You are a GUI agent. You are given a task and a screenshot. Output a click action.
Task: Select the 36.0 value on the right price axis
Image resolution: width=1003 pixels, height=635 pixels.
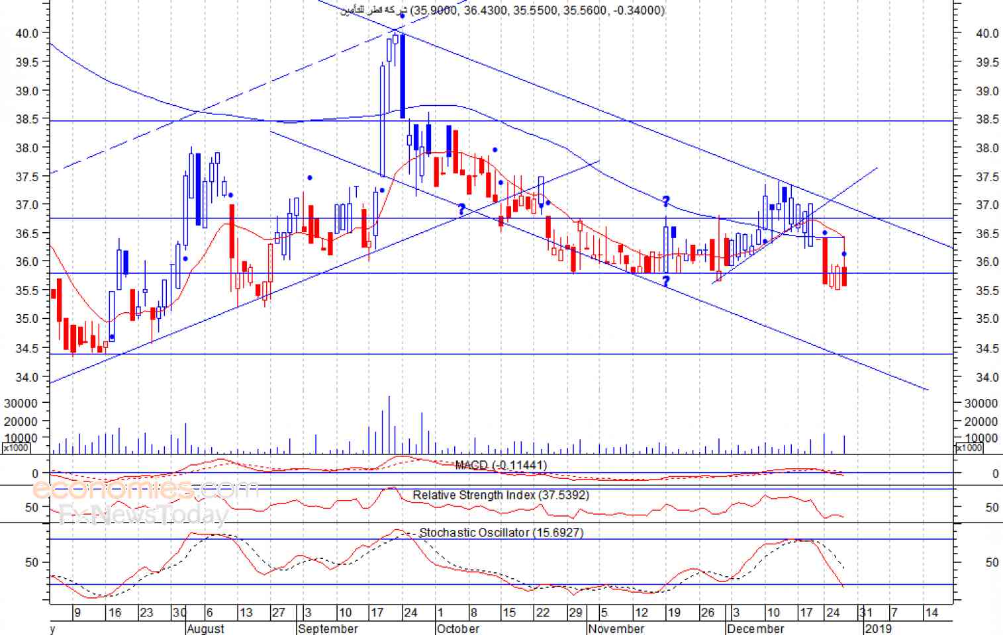pos(987,262)
